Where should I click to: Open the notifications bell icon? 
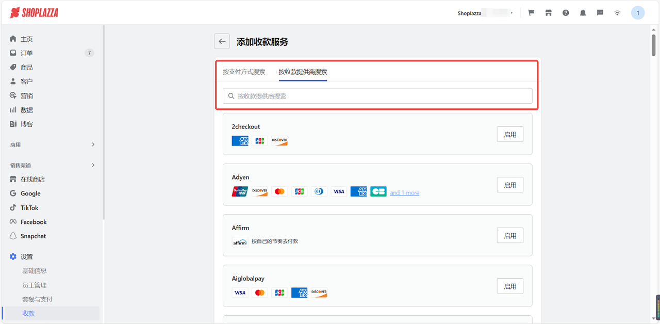point(583,12)
